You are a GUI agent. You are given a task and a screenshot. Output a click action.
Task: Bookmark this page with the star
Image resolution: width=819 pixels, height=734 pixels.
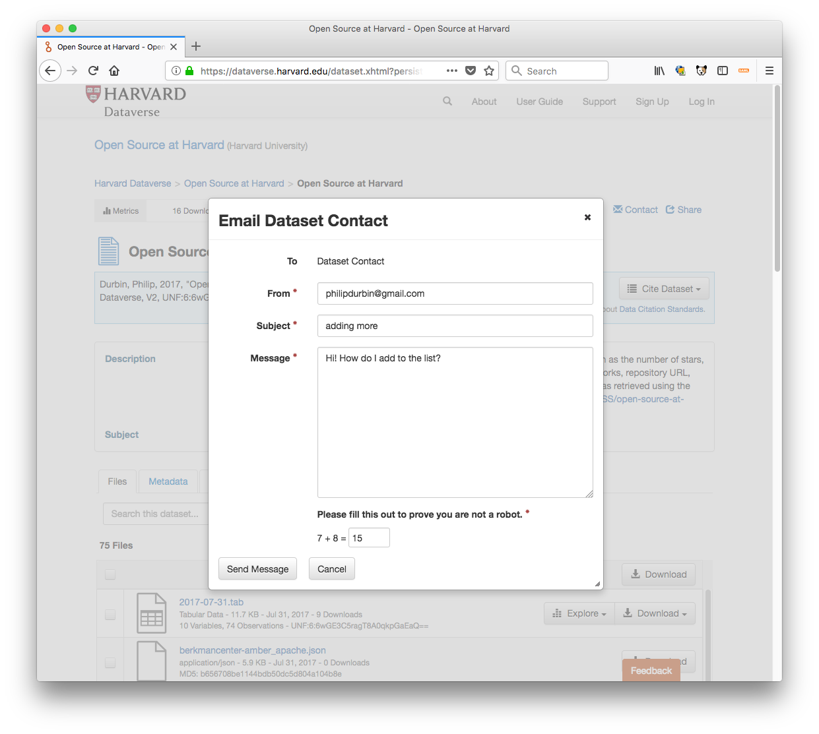tap(489, 71)
